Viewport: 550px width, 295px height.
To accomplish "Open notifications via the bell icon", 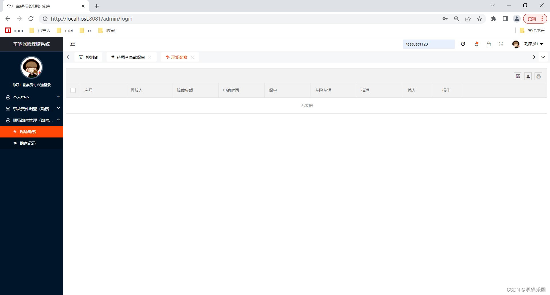I will [476, 44].
